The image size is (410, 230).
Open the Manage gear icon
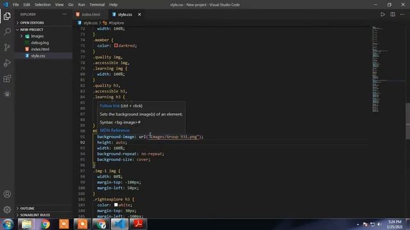click(x=7, y=210)
